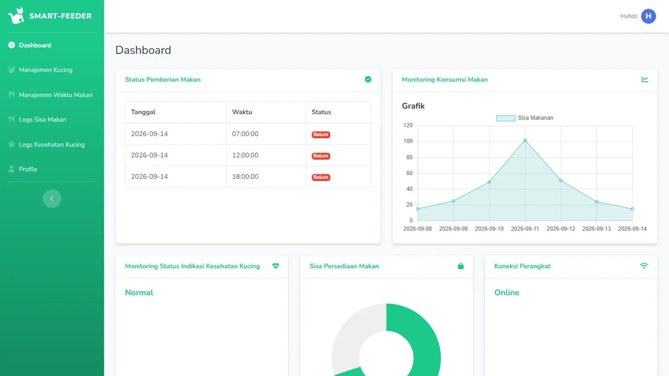Click the blue H user avatar

(x=649, y=16)
